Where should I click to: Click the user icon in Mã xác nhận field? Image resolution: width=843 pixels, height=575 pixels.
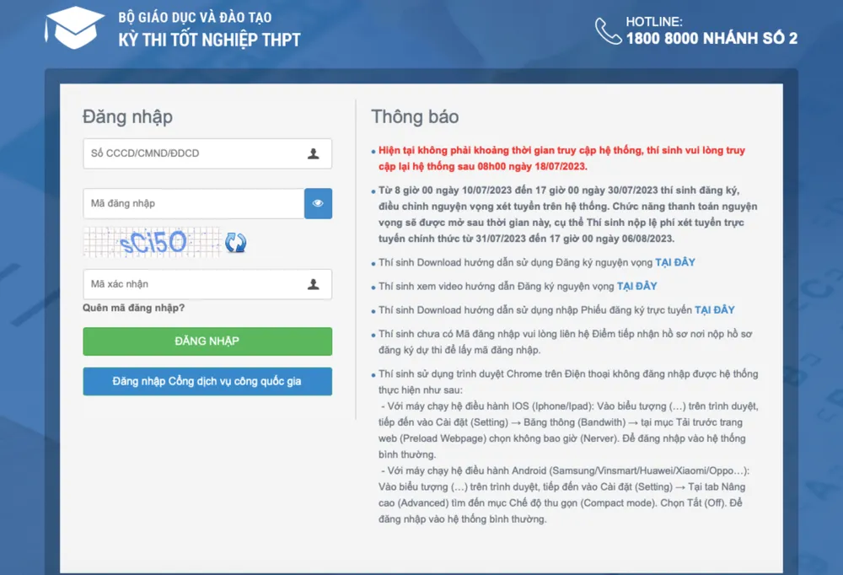tap(313, 284)
